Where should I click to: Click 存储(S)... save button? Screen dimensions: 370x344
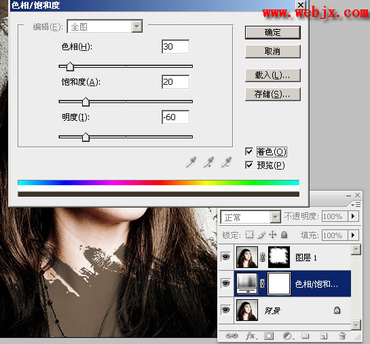[273, 94]
